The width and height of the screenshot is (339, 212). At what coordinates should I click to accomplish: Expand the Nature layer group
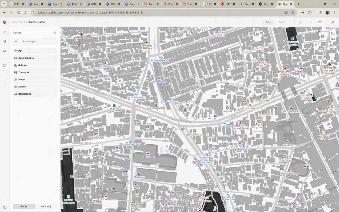[35, 87]
